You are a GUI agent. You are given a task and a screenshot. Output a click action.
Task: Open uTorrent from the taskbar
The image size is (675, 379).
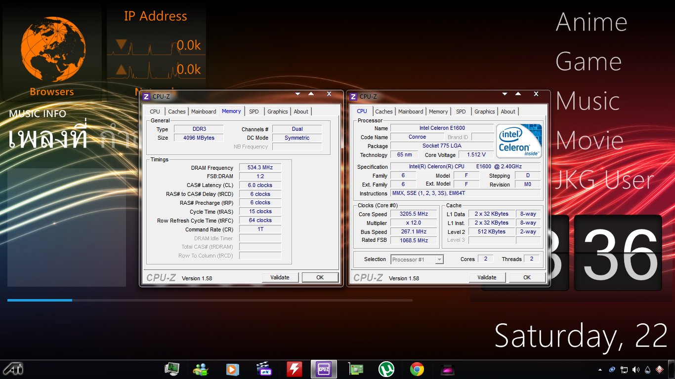click(x=386, y=369)
